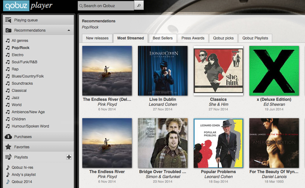Open the Press Awards tab
This screenshot has height=188, width=305.
193,38
